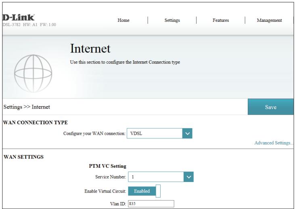This screenshot has height=209, width=295.
Task: Open the Settings menu
Action: tap(172, 21)
